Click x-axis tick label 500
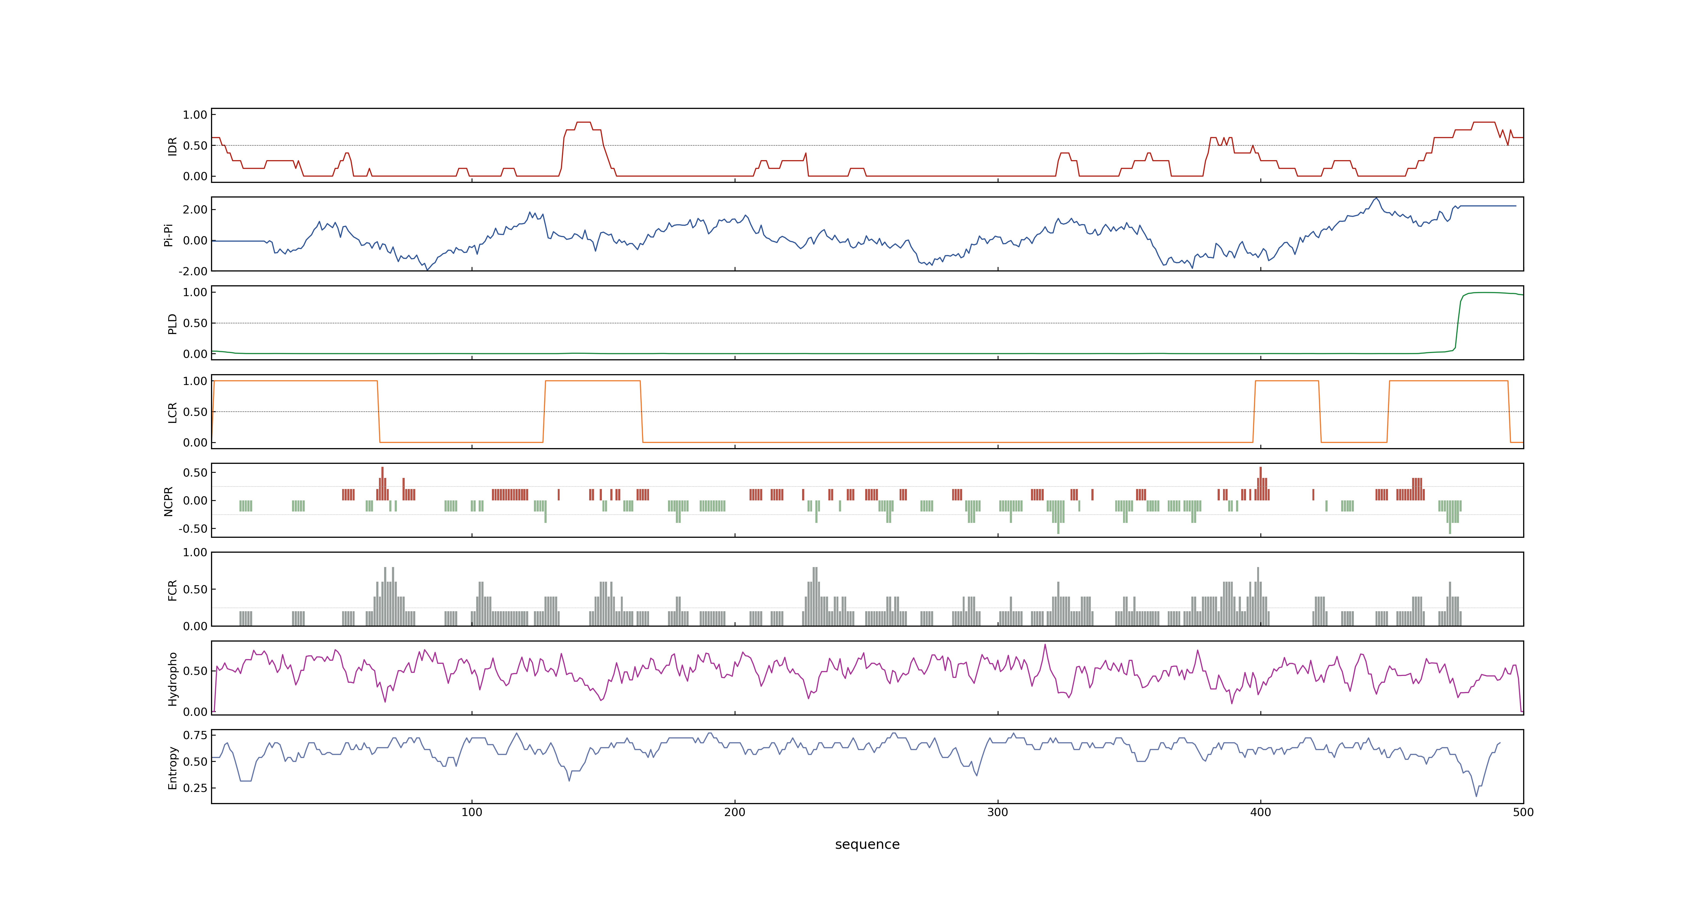 (x=1523, y=812)
